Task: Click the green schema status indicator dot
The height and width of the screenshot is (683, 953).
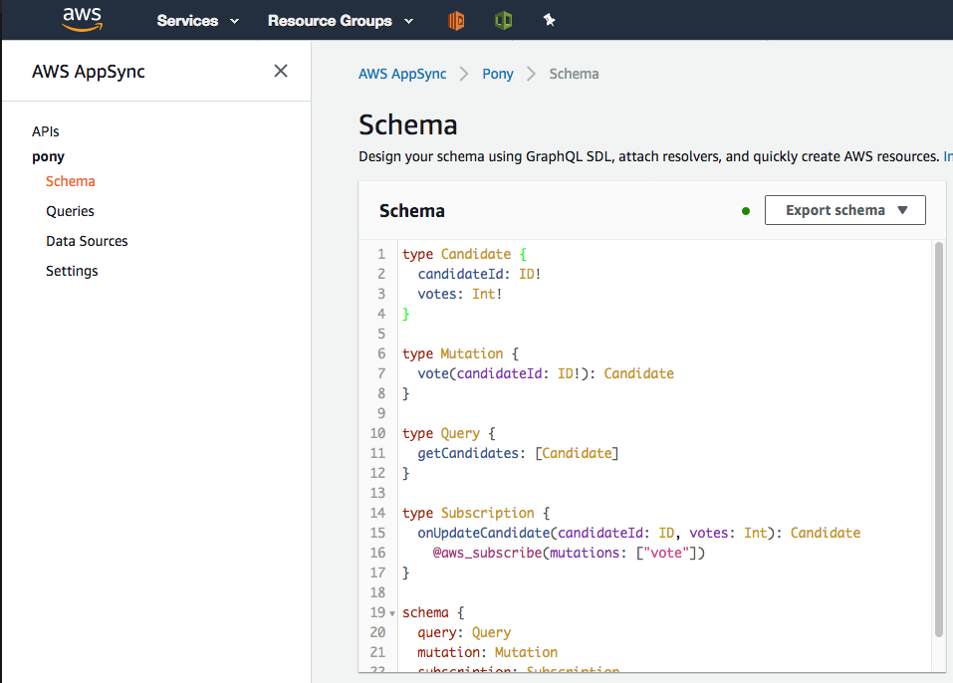Action: 746,211
